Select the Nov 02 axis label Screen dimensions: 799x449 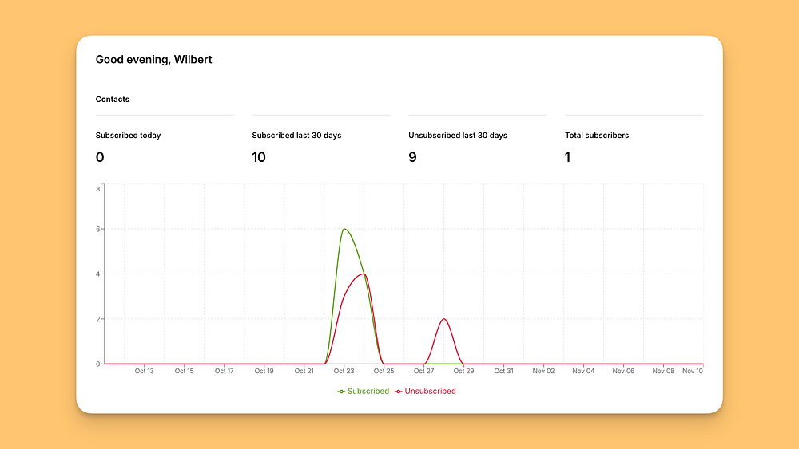click(x=543, y=371)
